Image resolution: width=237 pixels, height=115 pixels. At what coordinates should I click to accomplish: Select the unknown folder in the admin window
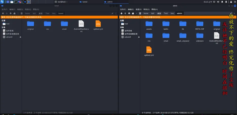pos(200,37)
